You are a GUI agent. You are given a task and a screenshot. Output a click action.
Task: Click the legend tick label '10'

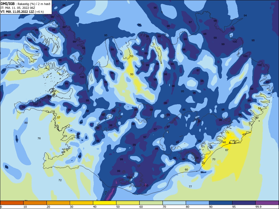click(x=25, y=207)
